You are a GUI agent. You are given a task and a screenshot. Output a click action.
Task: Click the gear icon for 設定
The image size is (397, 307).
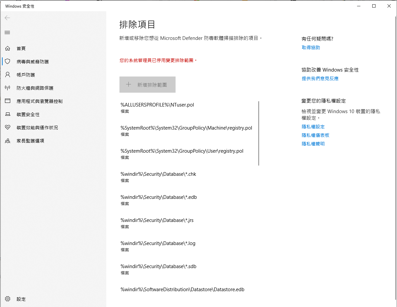click(x=8, y=299)
